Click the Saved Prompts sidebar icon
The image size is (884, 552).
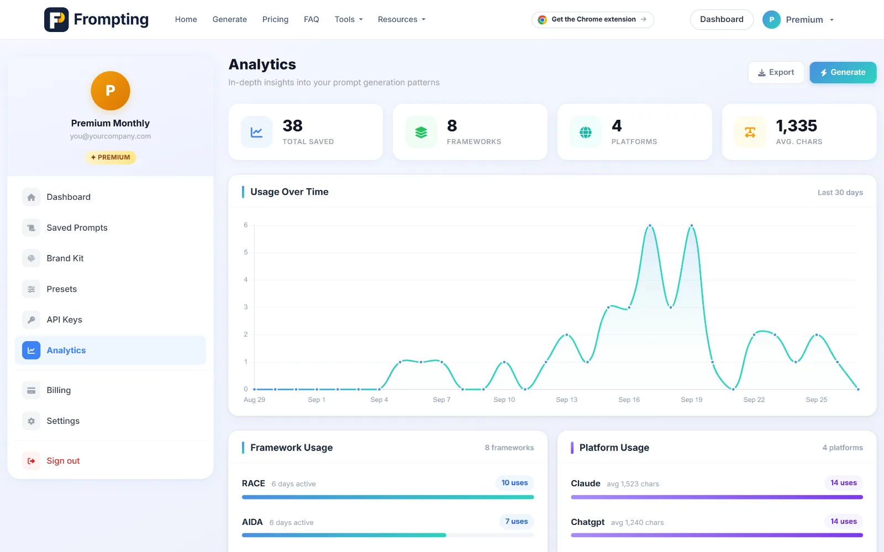[x=31, y=227]
